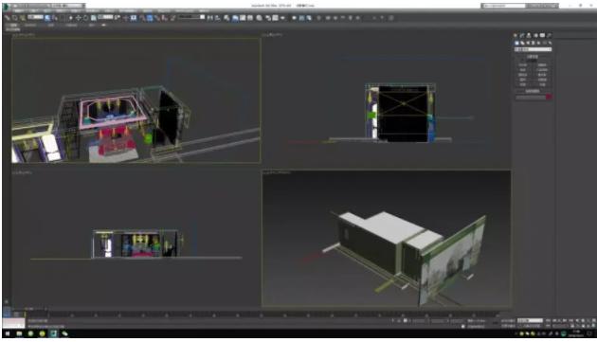Click the Mirror tool icon
The image size is (597, 342).
pyautogui.click(x=210, y=18)
